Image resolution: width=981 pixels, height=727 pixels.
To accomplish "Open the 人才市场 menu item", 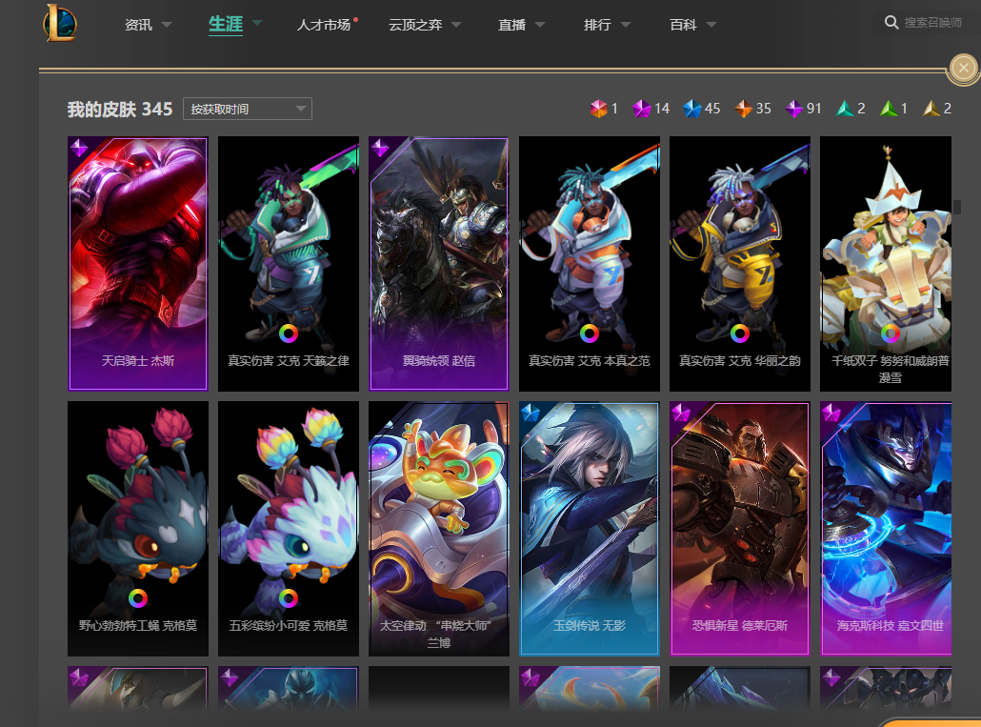I will click(324, 25).
